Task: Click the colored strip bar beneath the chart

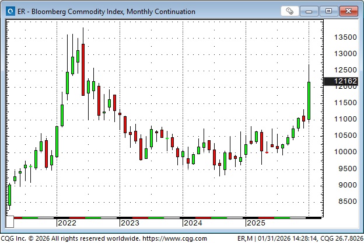Action: pyautogui.click(x=163, y=217)
